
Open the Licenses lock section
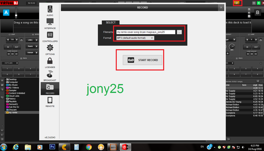coord(50,62)
